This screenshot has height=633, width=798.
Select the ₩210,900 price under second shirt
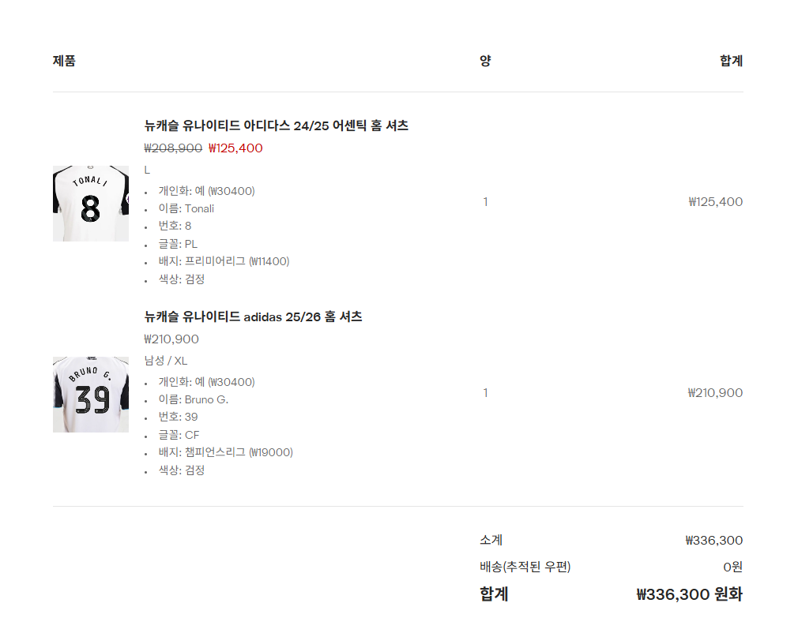coord(171,339)
